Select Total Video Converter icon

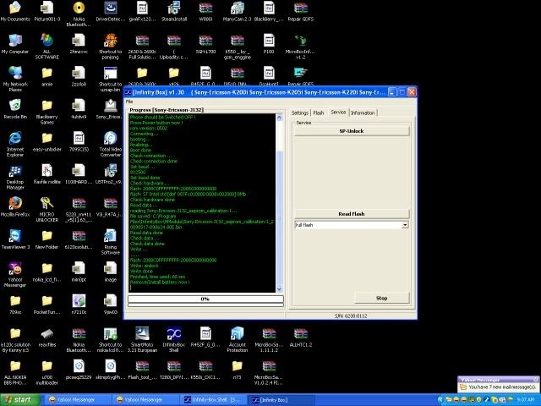111,145
